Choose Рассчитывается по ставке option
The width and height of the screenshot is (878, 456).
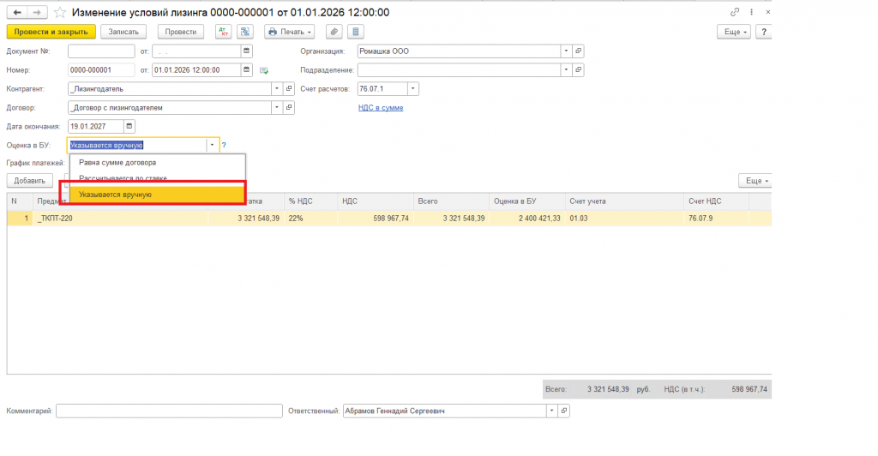[158, 178]
